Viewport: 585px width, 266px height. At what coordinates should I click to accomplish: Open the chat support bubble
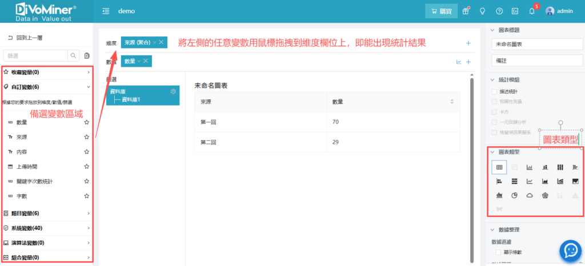tap(570, 250)
